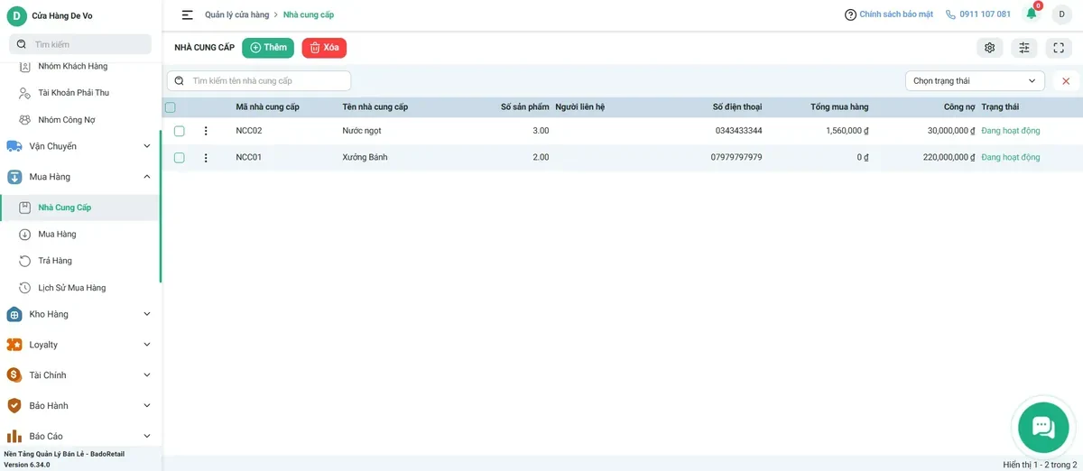Click the Quản lý cửa hàng breadcrumb
The width and height of the screenshot is (1083, 471).
click(x=237, y=15)
